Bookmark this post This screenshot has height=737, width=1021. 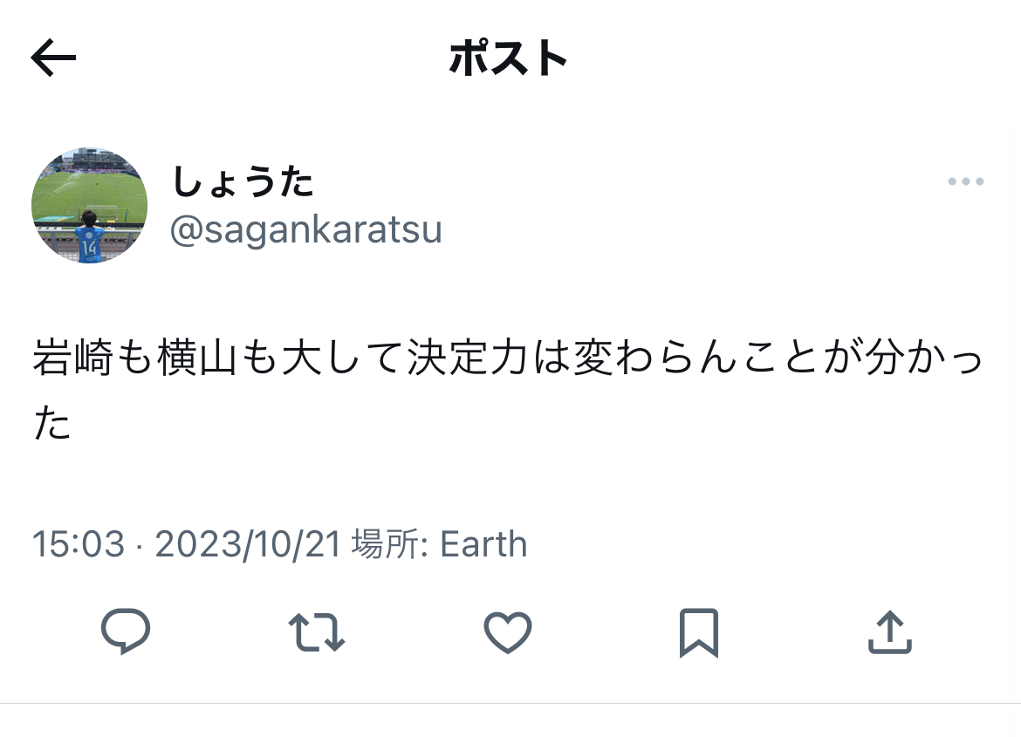tap(698, 632)
